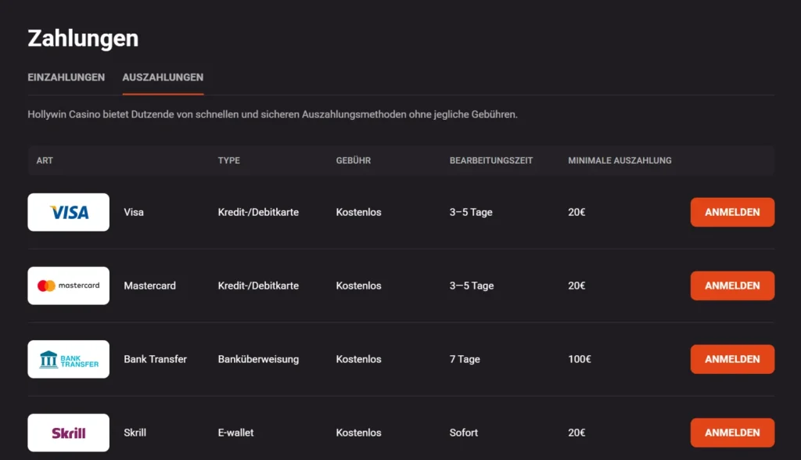Click the MINIMALE AUSZAHLUNG column header
The image size is (801, 460).
coord(620,160)
